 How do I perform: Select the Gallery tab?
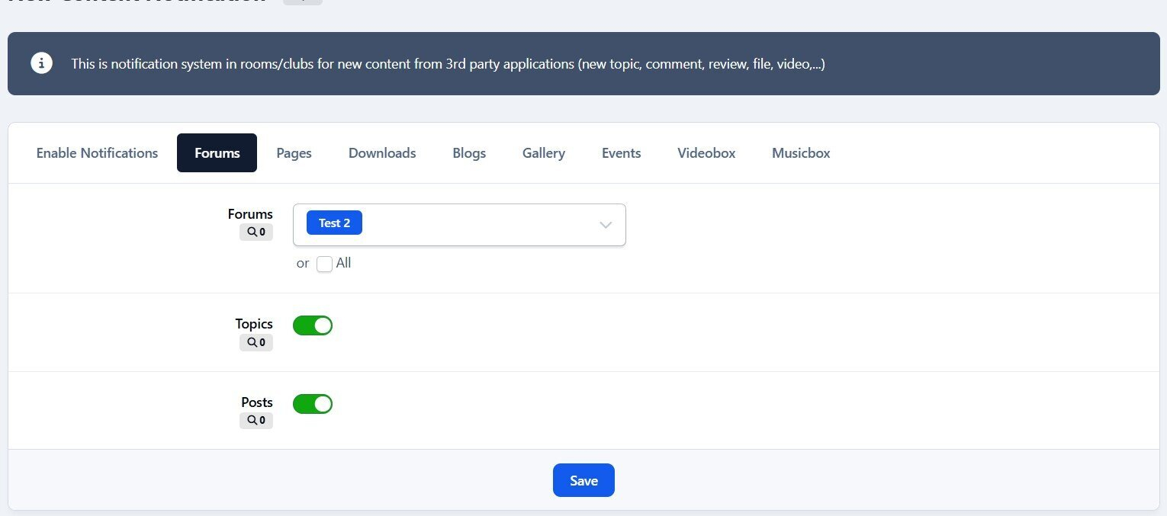pos(543,153)
